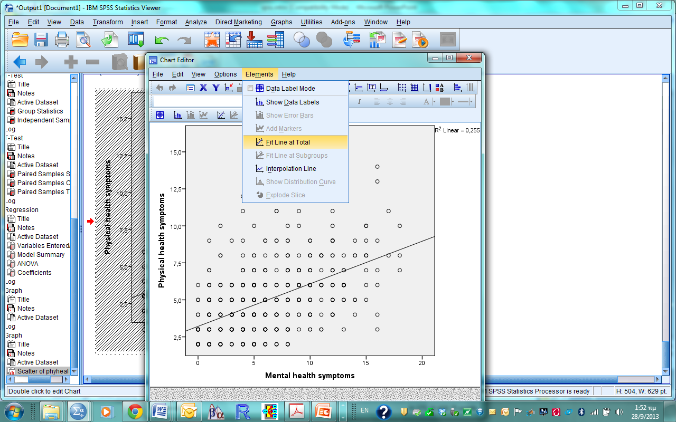Launch Google Chrome from the taskbar
676x422 pixels.
[x=135, y=411]
